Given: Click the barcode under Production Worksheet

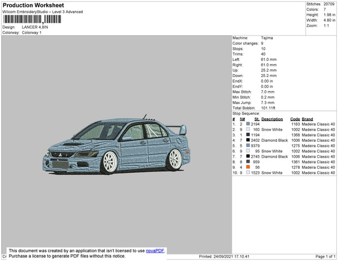Looking at the screenshot, I should pos(32,19).
